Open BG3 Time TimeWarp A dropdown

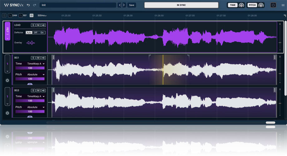[36, 96]
